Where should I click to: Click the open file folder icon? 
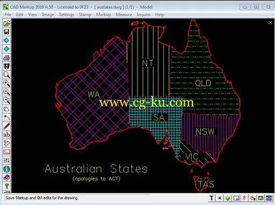point(6,23)
